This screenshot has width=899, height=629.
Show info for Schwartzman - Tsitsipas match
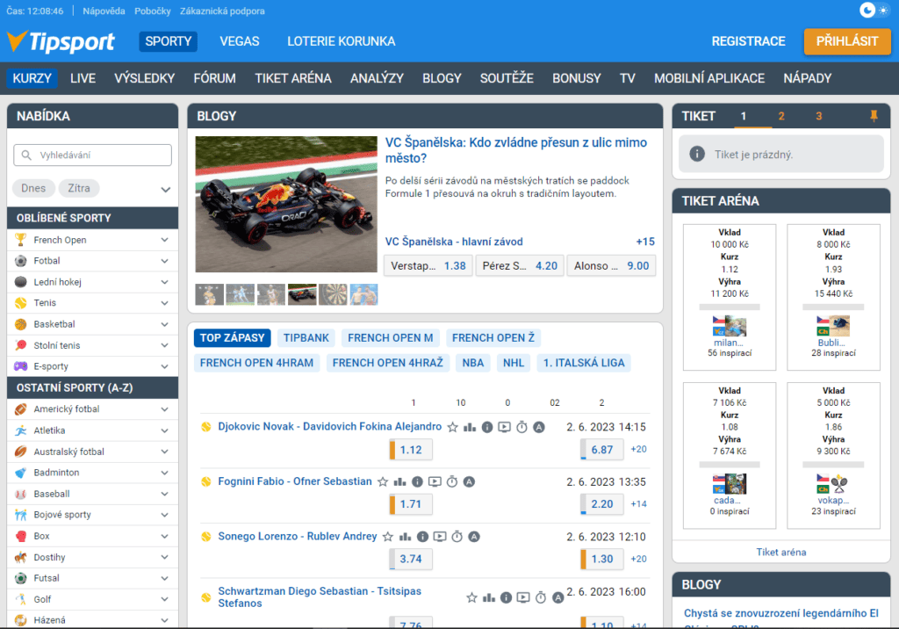pos(507,598)
